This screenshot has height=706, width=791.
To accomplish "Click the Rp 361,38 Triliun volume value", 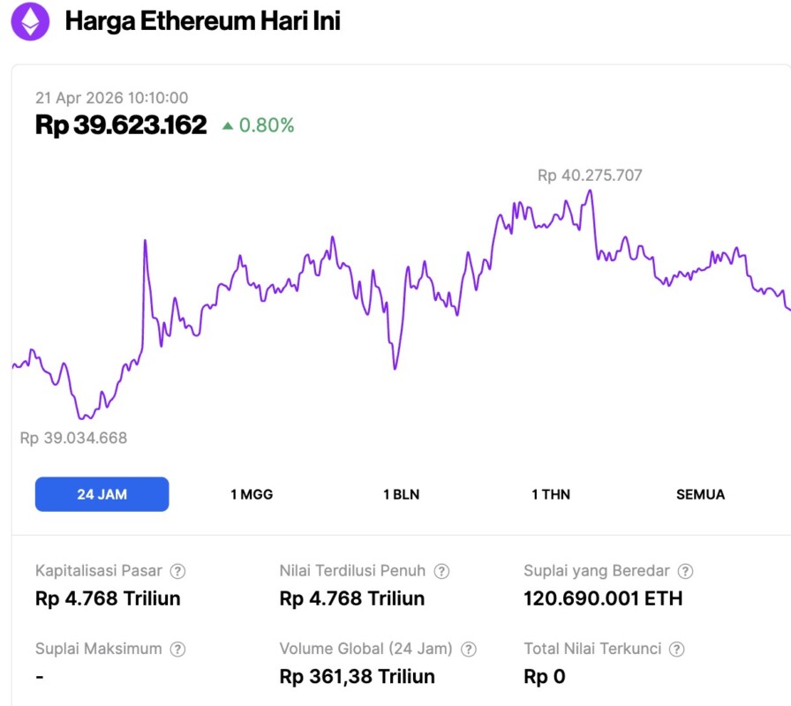I will [x=357, y=677].
